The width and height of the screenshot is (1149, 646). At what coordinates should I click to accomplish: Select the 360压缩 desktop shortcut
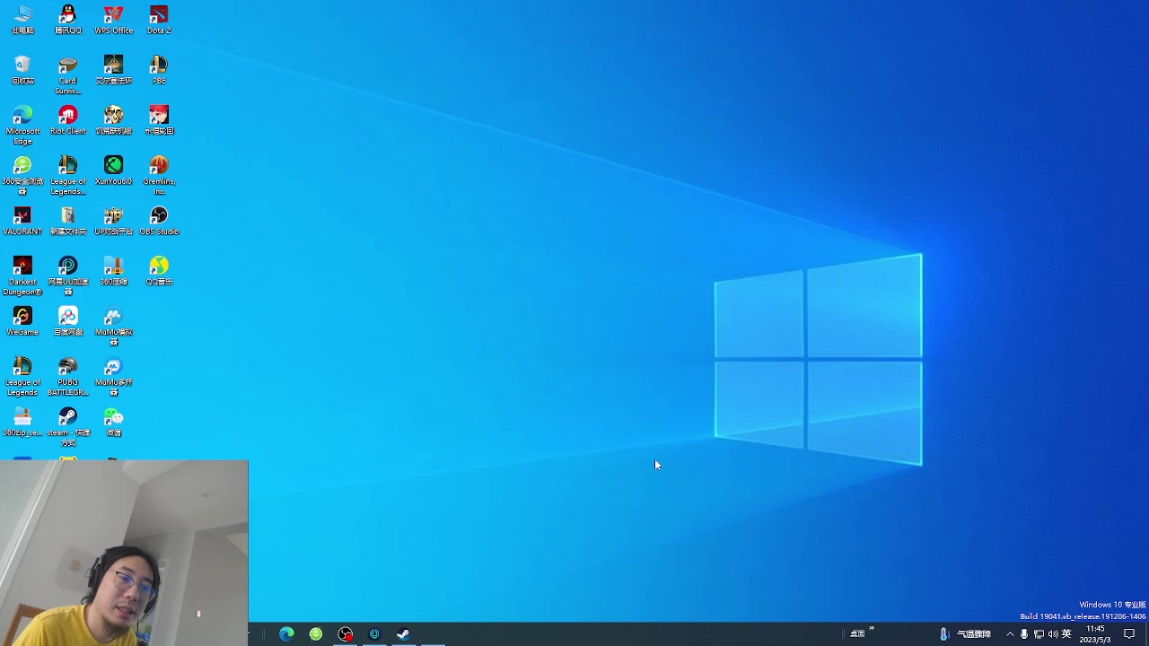113,271
